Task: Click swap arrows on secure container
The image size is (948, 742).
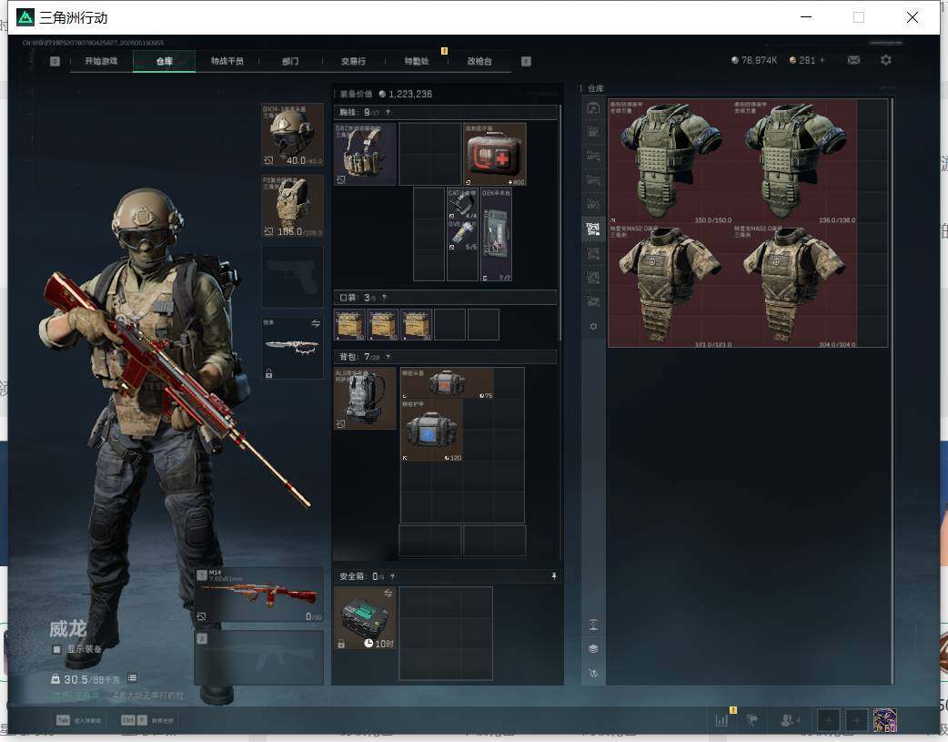Action: tap(388, 593)
